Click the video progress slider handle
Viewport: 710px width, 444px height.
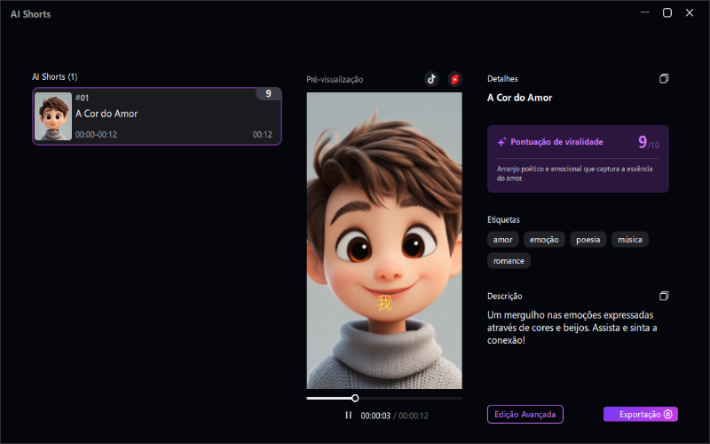(x=355, y=398)
